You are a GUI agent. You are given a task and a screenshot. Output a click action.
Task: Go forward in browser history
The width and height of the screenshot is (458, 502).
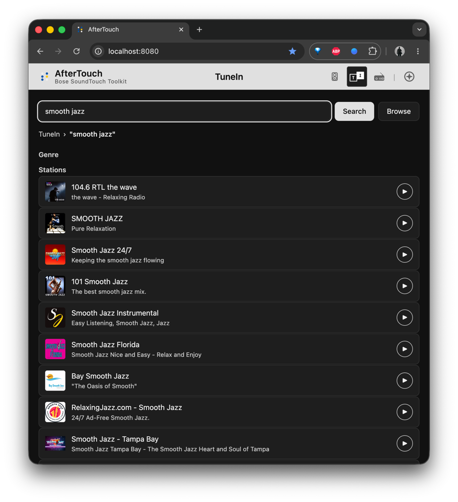point(58,51)
